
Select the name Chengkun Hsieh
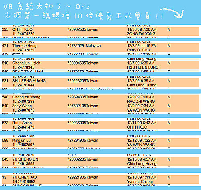27,63
